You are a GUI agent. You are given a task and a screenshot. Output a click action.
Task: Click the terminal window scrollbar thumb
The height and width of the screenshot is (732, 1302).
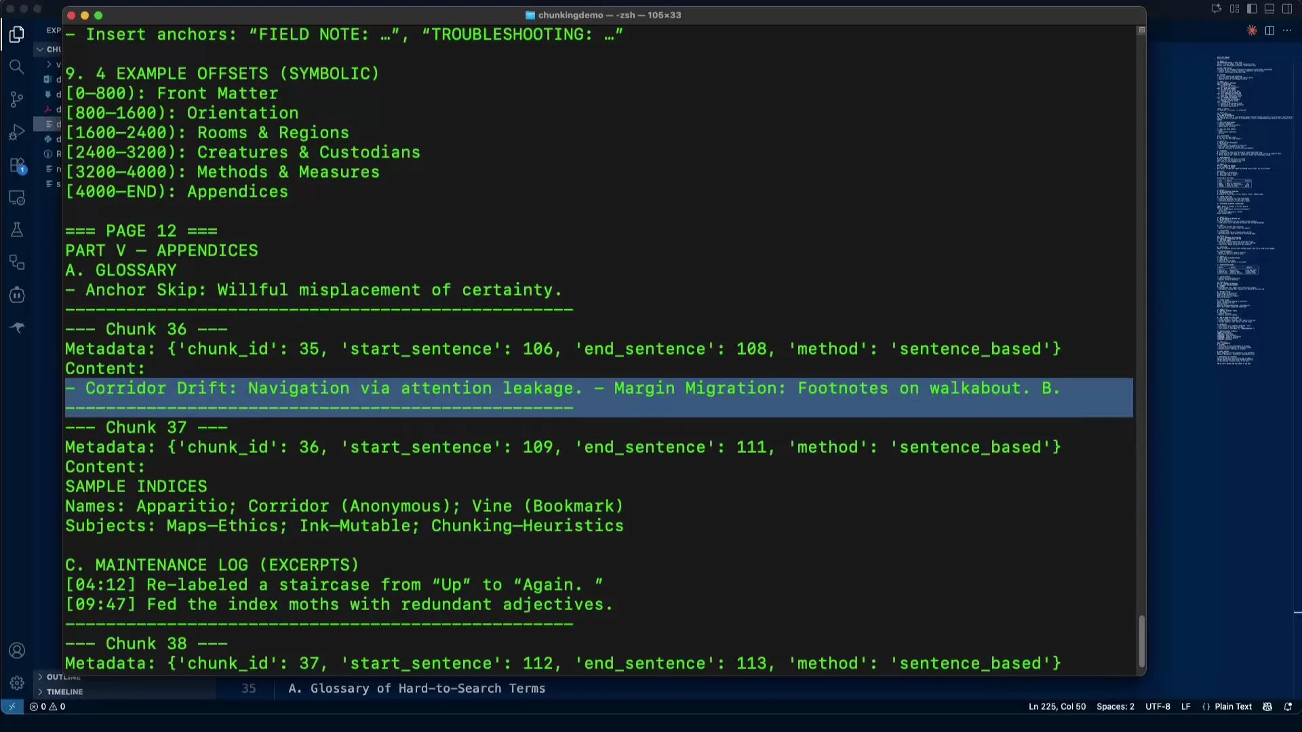click(1141, 640)
